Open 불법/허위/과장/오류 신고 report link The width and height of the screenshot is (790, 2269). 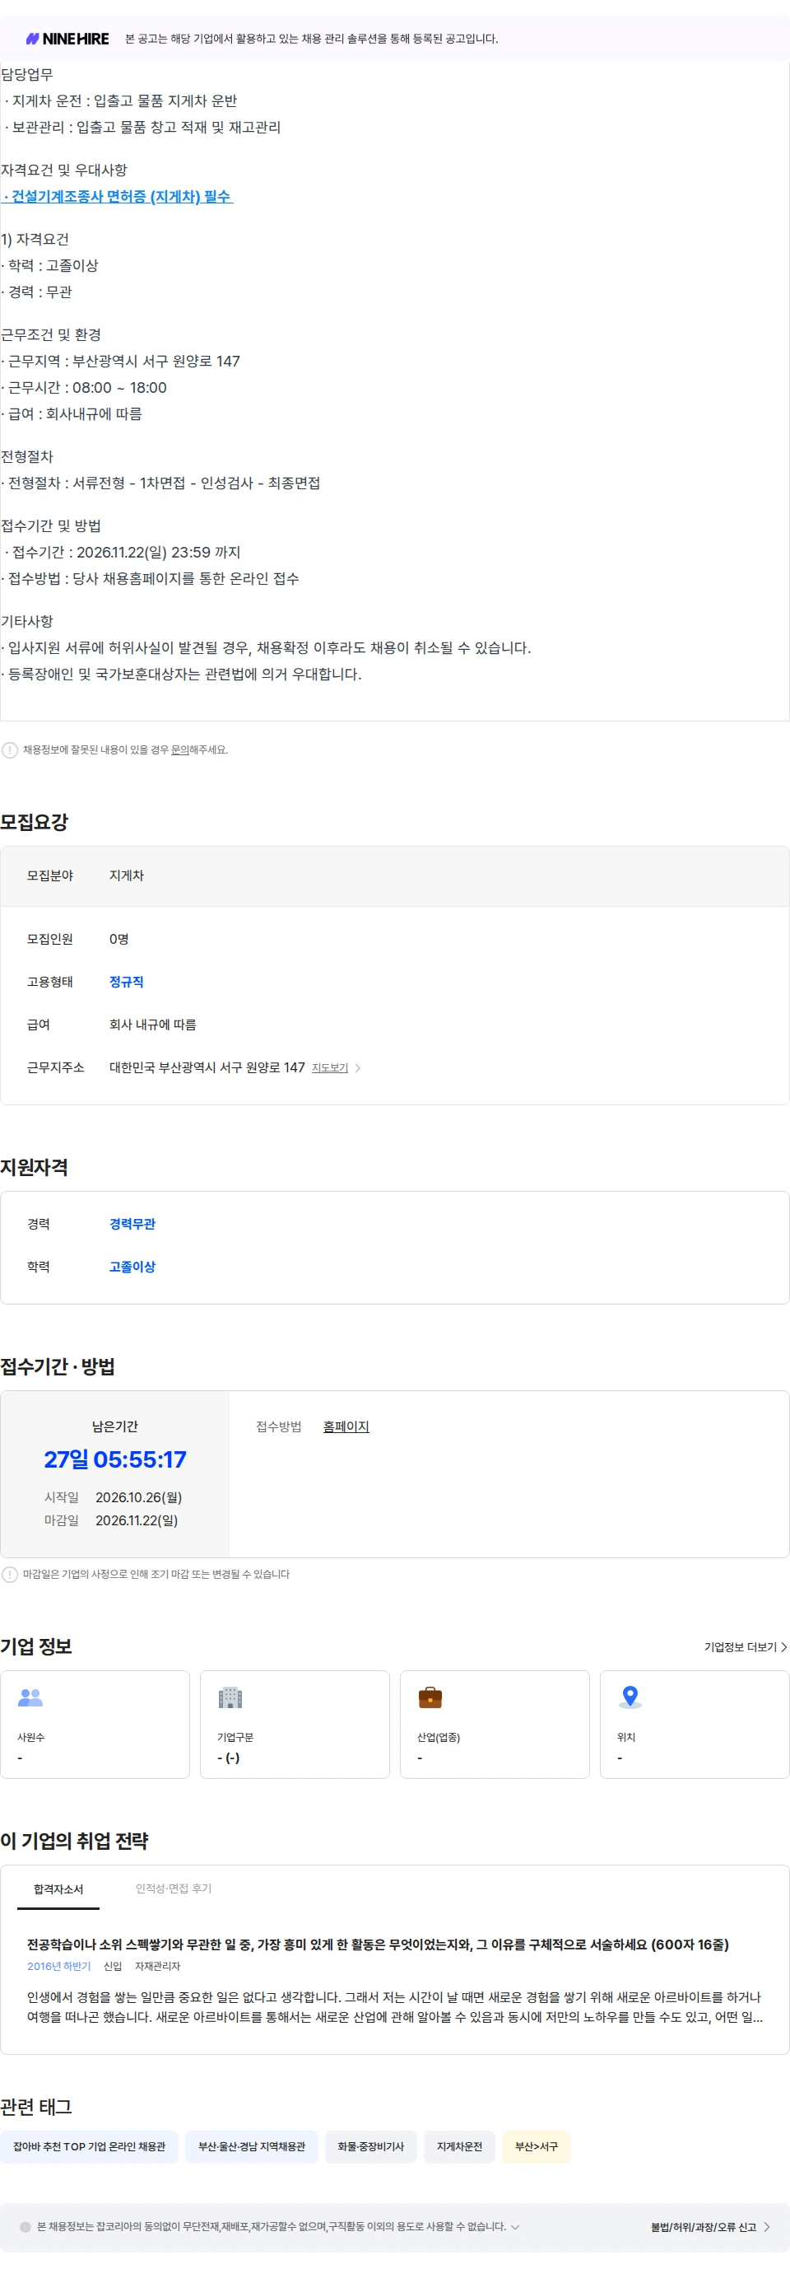[x=710, y=2227]
